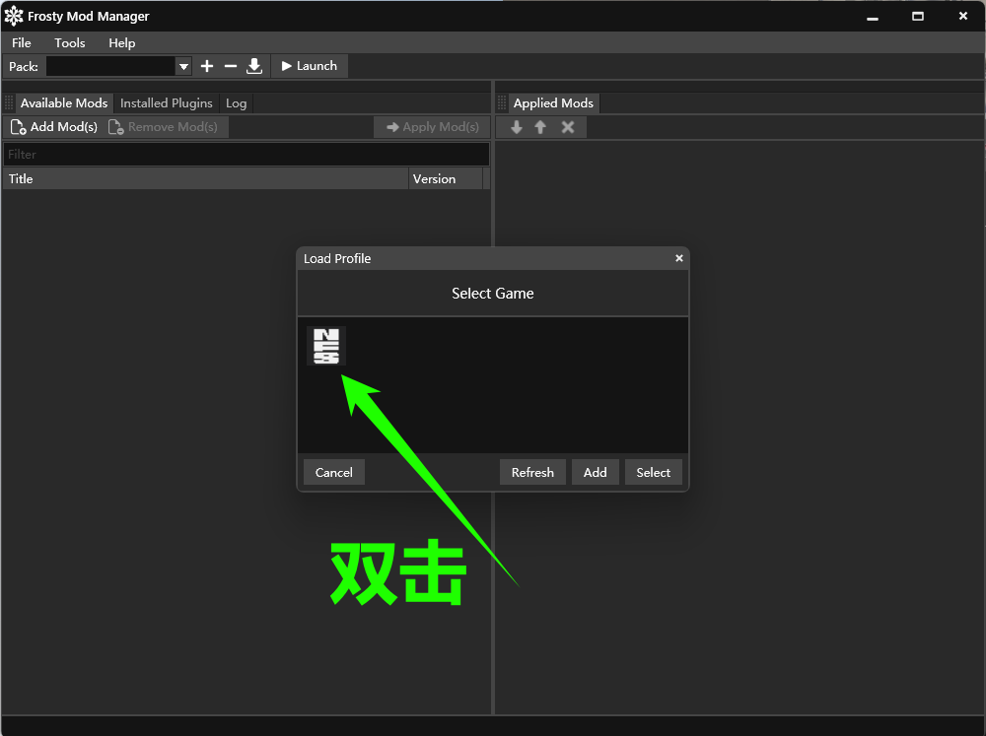Screen dimensions: 986x736
Task: Remove pack using minus icon
Action: click(x=230, y=66)
